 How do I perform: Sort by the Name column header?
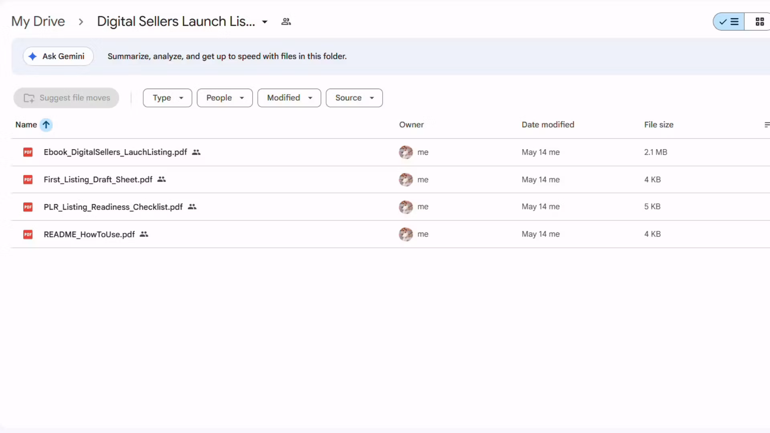tap(26, 125)
